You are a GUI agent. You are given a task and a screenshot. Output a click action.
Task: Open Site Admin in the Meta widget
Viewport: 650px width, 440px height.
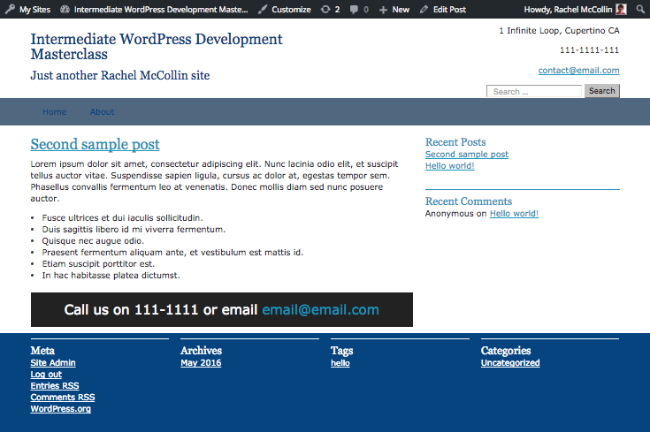[53, 363]
